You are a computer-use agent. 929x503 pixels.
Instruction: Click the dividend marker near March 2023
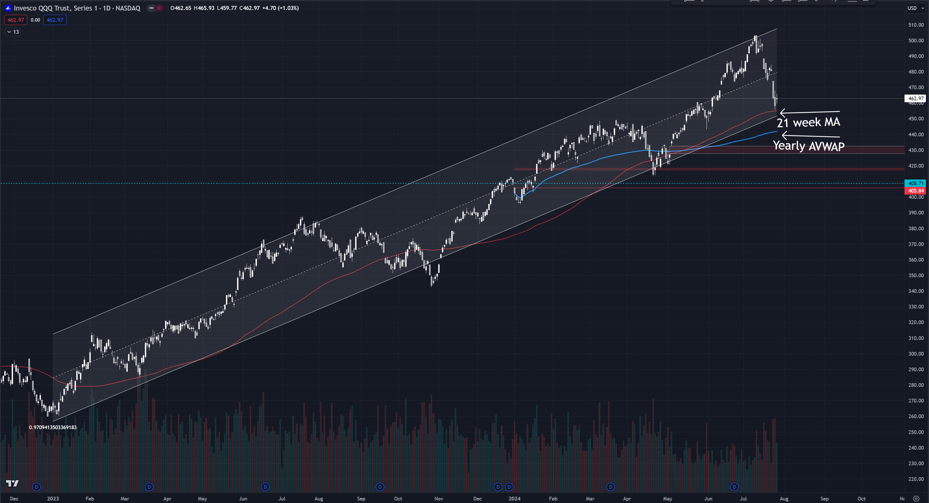(x=149, y=487)
